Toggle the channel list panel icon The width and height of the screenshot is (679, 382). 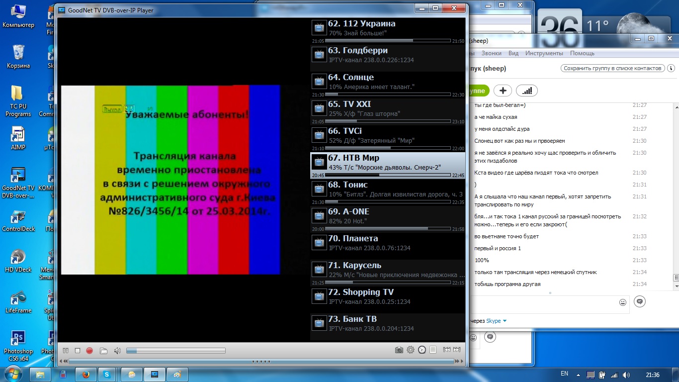(433, 350)
